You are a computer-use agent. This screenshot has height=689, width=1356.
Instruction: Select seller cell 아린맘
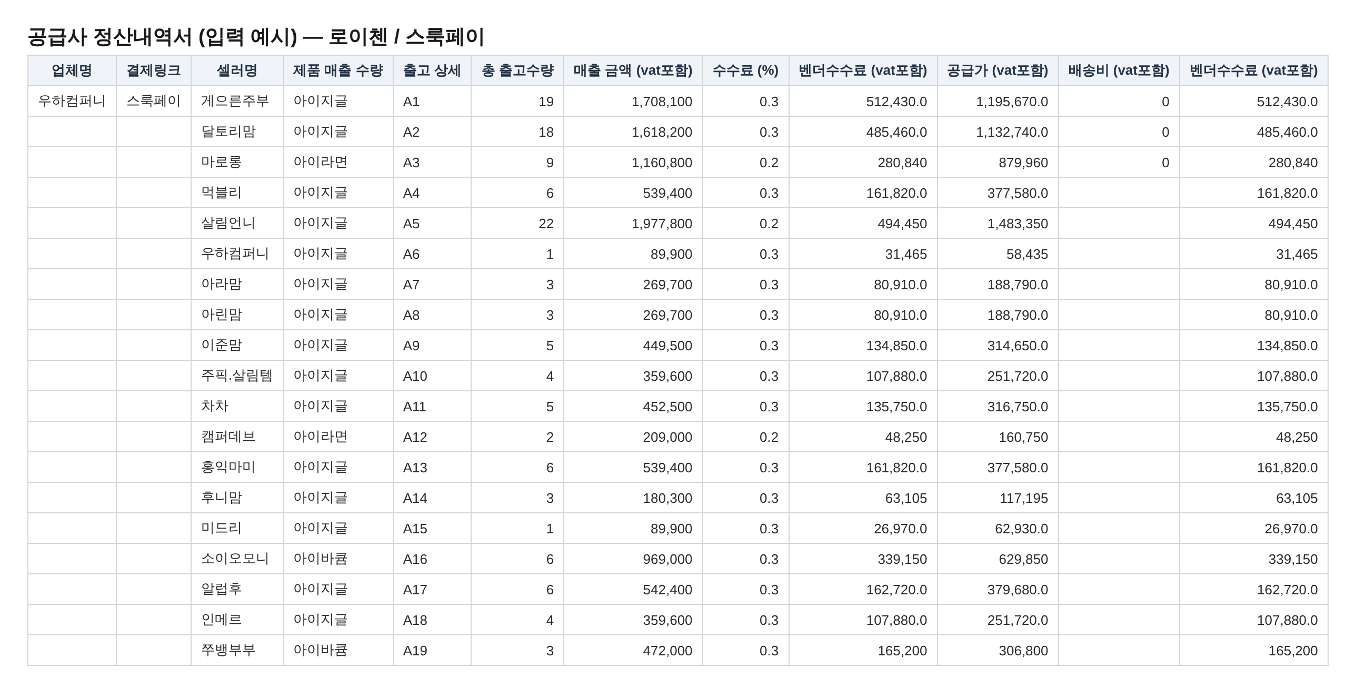pyautogui.click(x=237, y=315)
